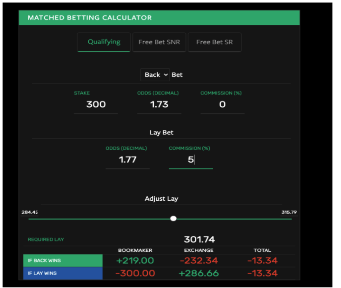This screenshot has height=288, width=341.
Task: Click the Matched Betting Calculator header bar
Action: 159,18
